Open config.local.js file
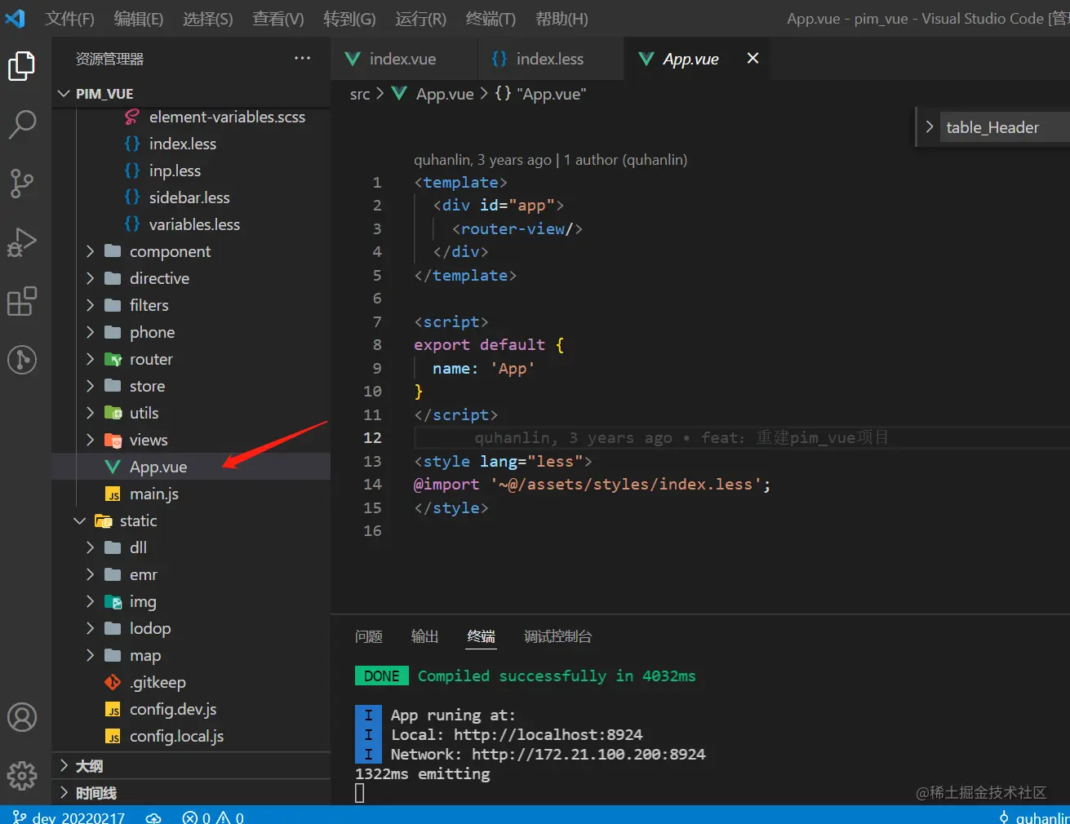The height and width of the screenshot is (824, 1070). click(x=176, y=736)
